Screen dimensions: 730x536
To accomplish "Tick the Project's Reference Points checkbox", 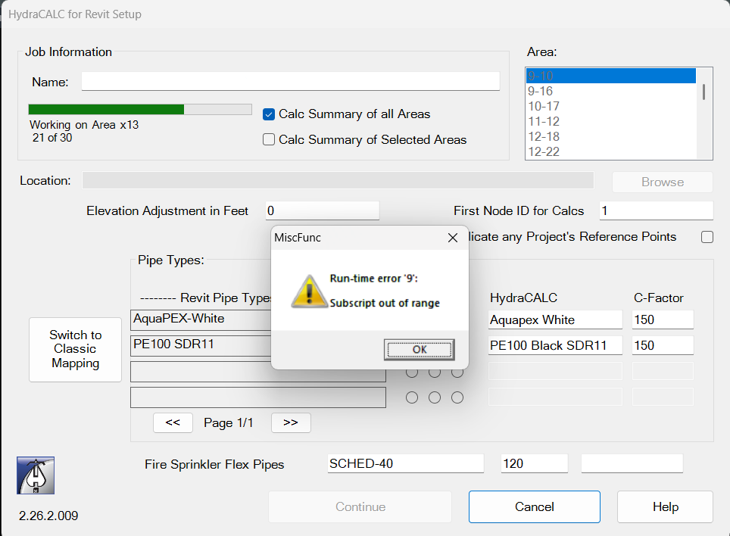I will coord(707,237).
